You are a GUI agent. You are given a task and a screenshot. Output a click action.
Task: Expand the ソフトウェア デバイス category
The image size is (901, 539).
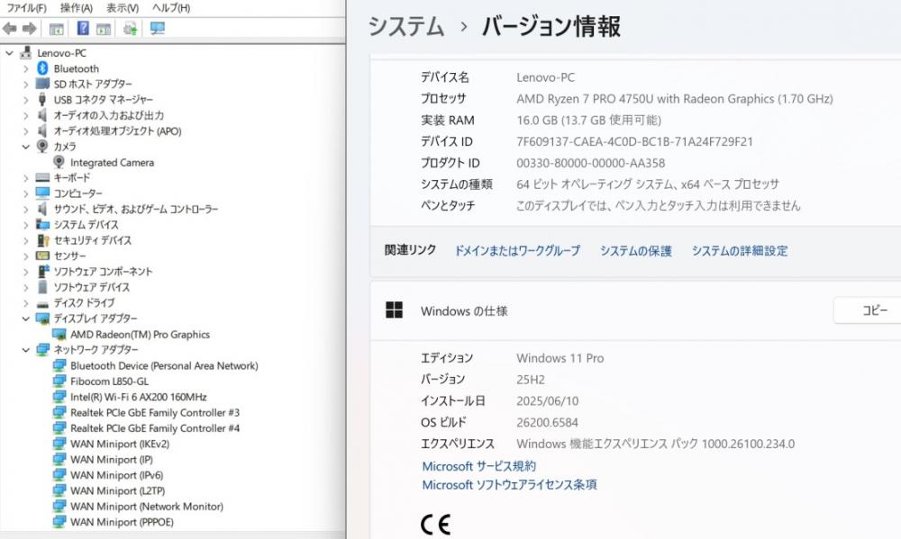point(25,287)
